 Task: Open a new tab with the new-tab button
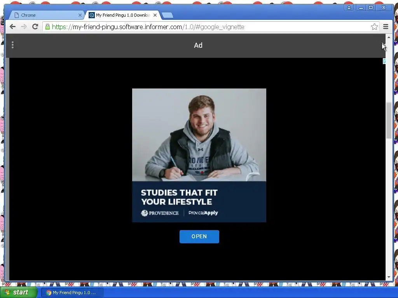tap(168, 15)
